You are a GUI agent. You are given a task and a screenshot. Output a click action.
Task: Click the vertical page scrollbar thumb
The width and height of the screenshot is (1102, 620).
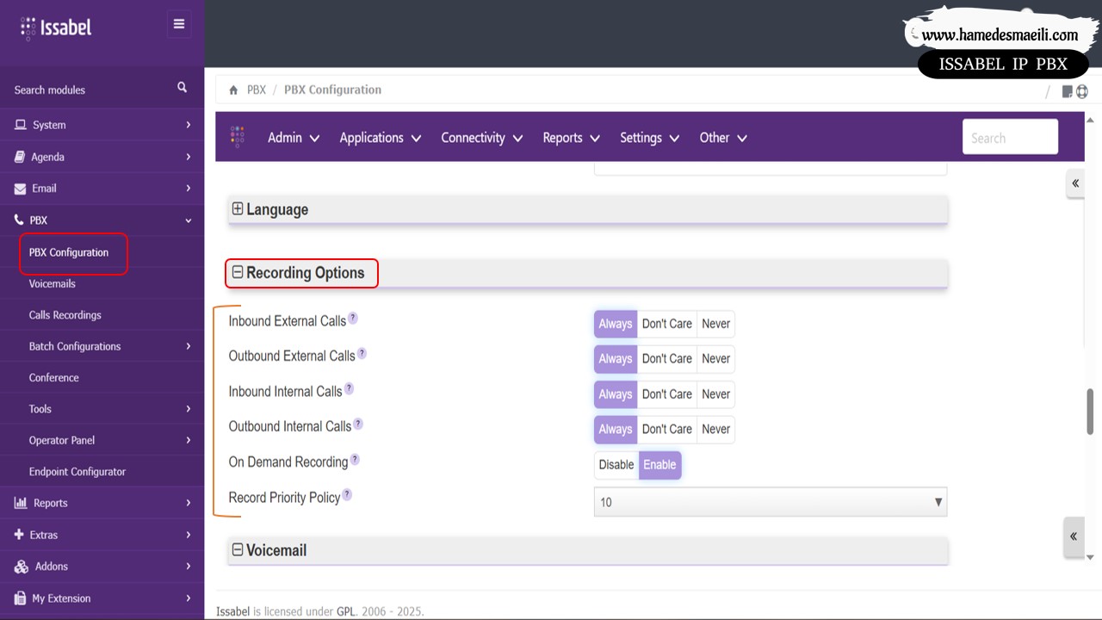coord(1090,411)
